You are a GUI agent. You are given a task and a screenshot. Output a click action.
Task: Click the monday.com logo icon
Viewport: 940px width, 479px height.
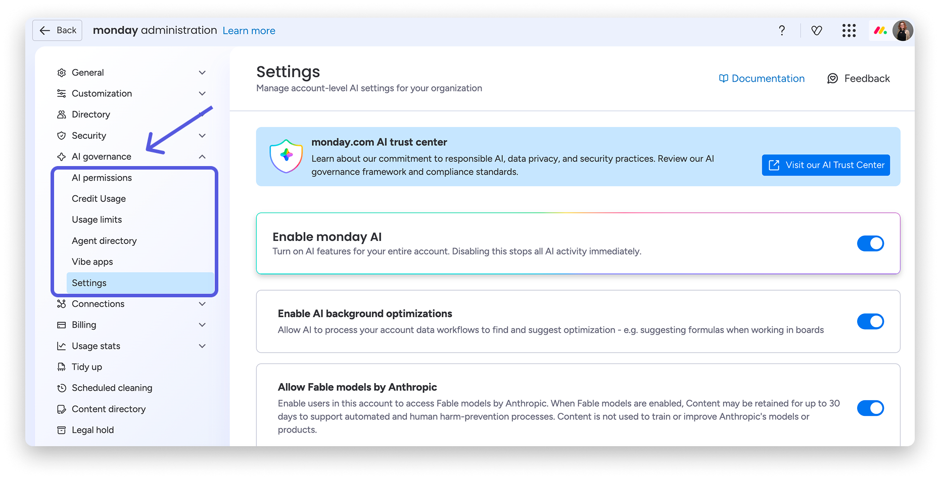coord(880,30)
